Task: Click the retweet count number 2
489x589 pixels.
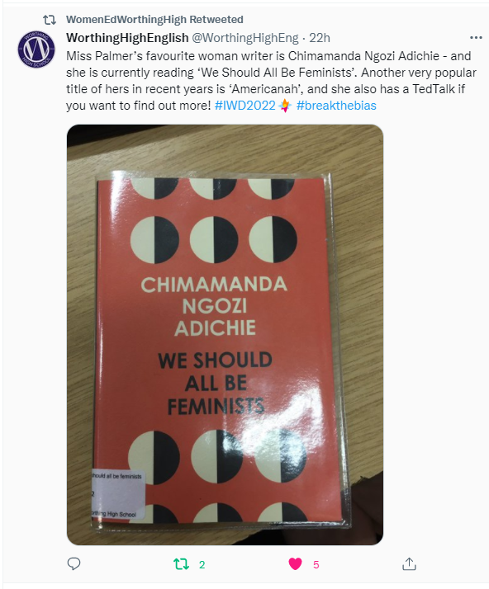Action: 202,564
